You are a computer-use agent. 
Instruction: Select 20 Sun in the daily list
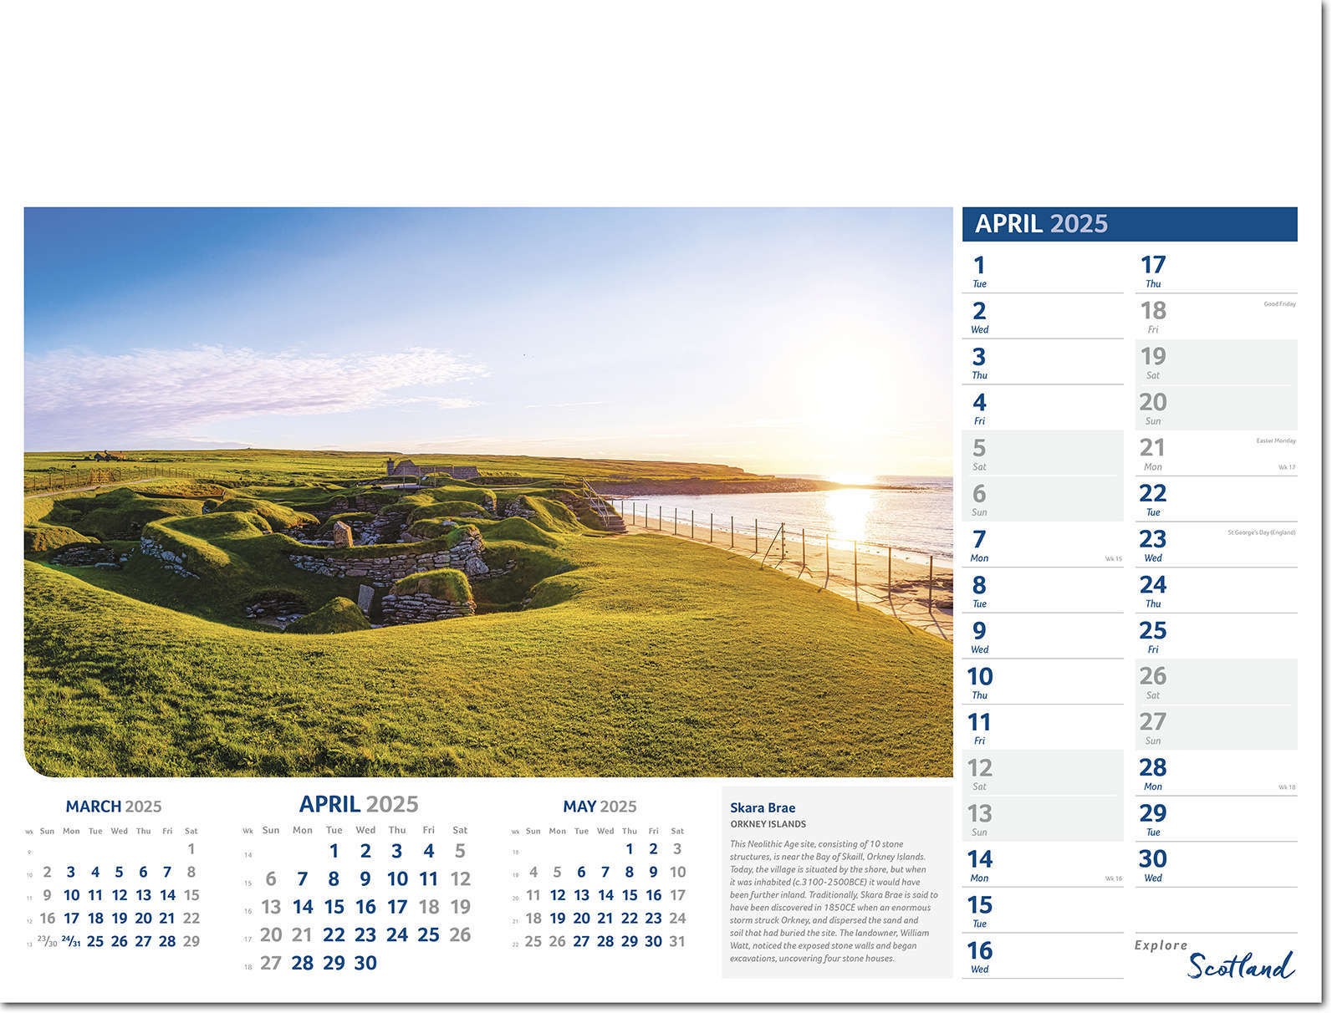click(1217, 408)
